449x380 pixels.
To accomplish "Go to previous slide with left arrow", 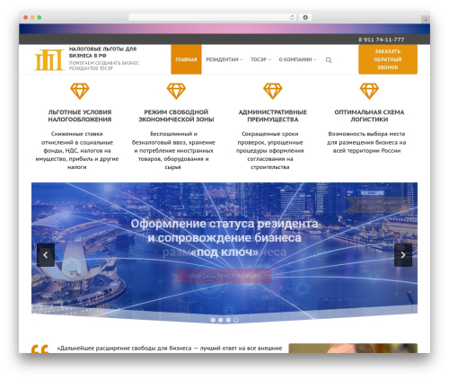I will [x=46, y=255].
